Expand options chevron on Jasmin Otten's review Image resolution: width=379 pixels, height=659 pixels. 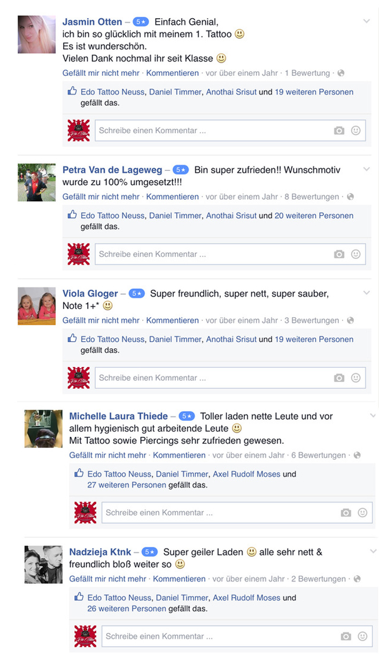click(x=366, y=21)
